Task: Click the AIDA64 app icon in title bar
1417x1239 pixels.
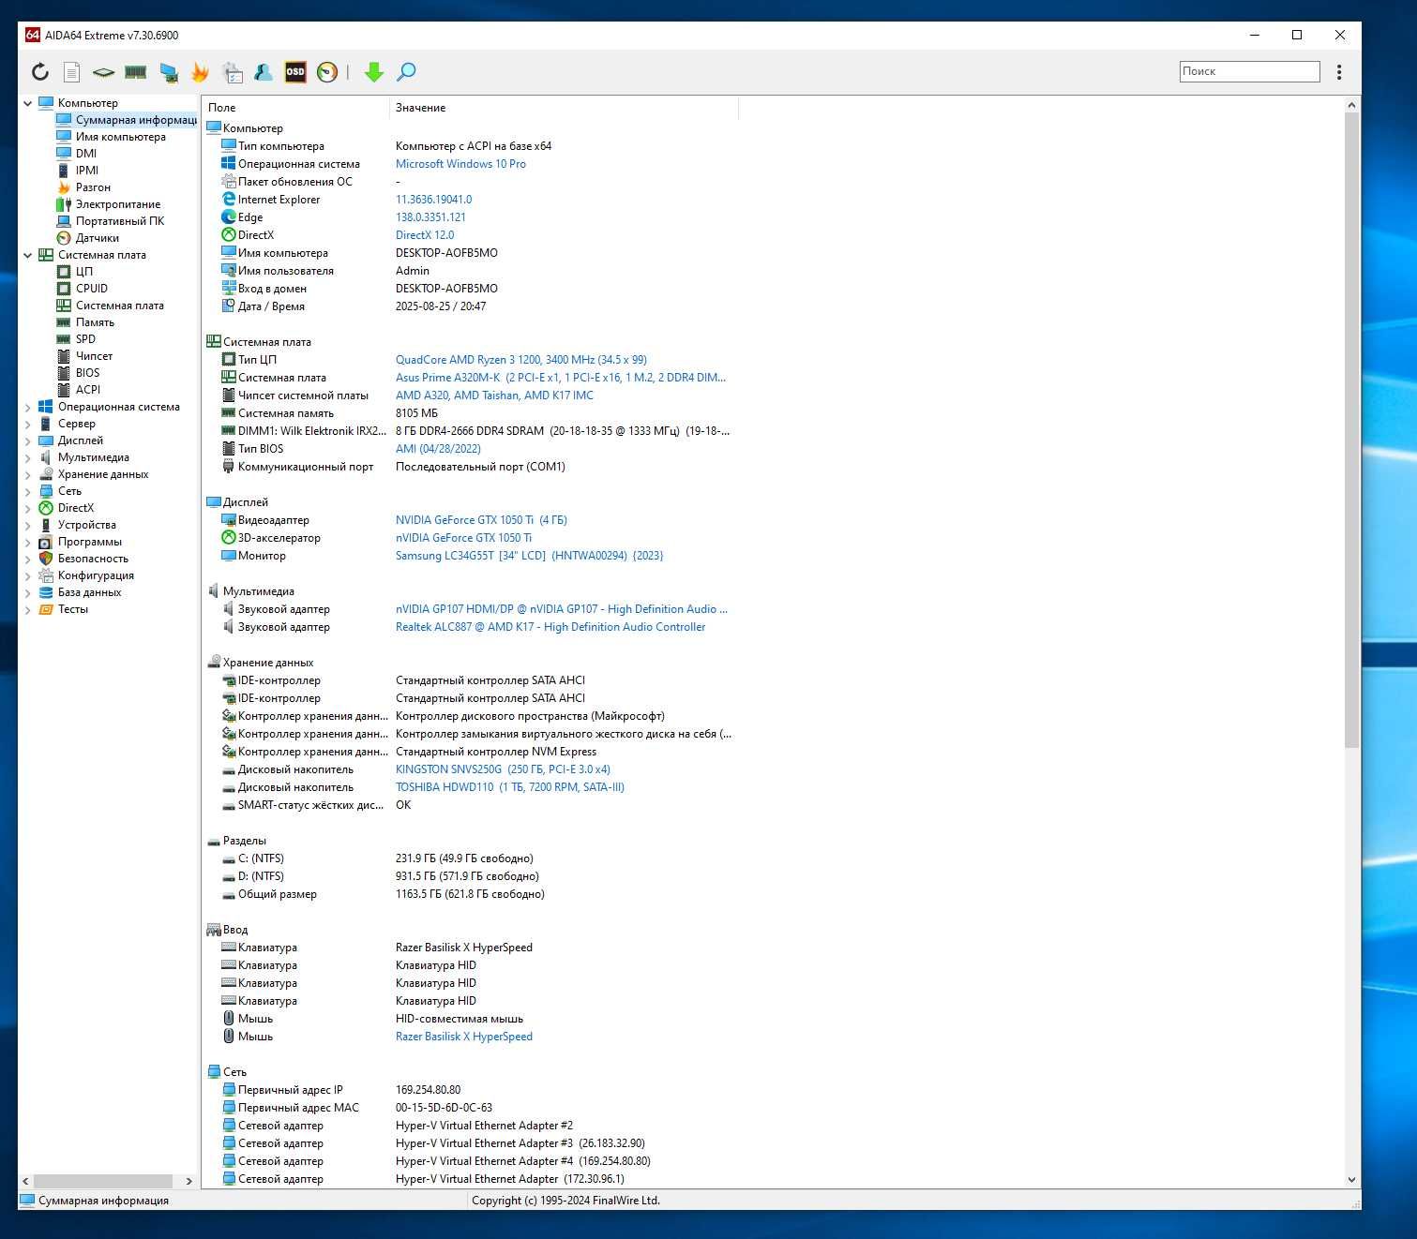Action: [x=32, y=36]
